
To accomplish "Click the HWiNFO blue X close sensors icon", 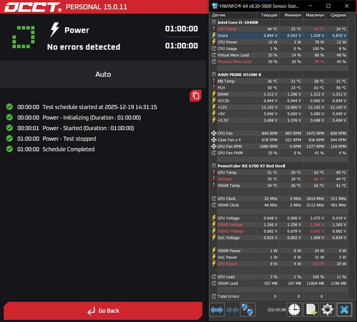I will [344, 310].
